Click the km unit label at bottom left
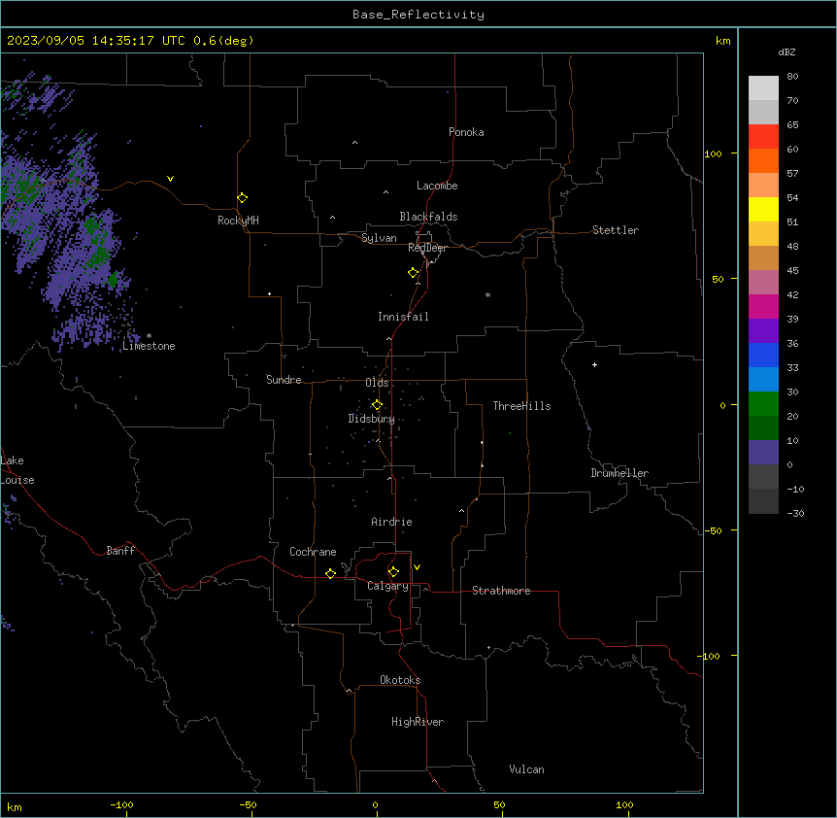The width and height of the screenshot is (837, 818). coord(15,807)
